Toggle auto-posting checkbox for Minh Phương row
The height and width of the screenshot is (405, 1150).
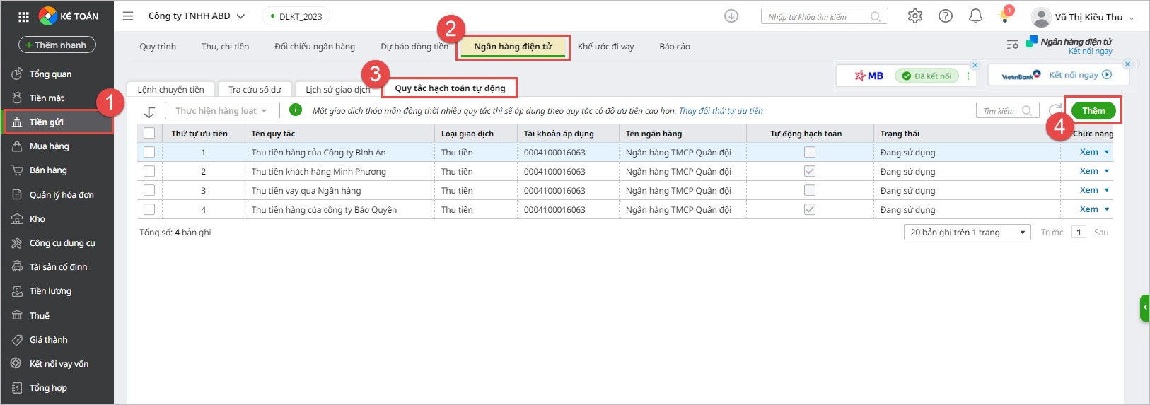tap(810, 171)
